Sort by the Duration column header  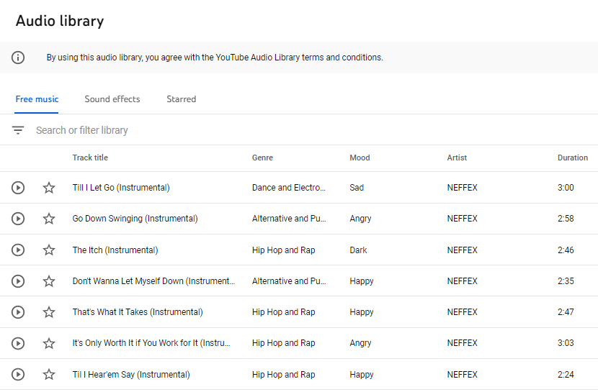click(x=573, y=158)
